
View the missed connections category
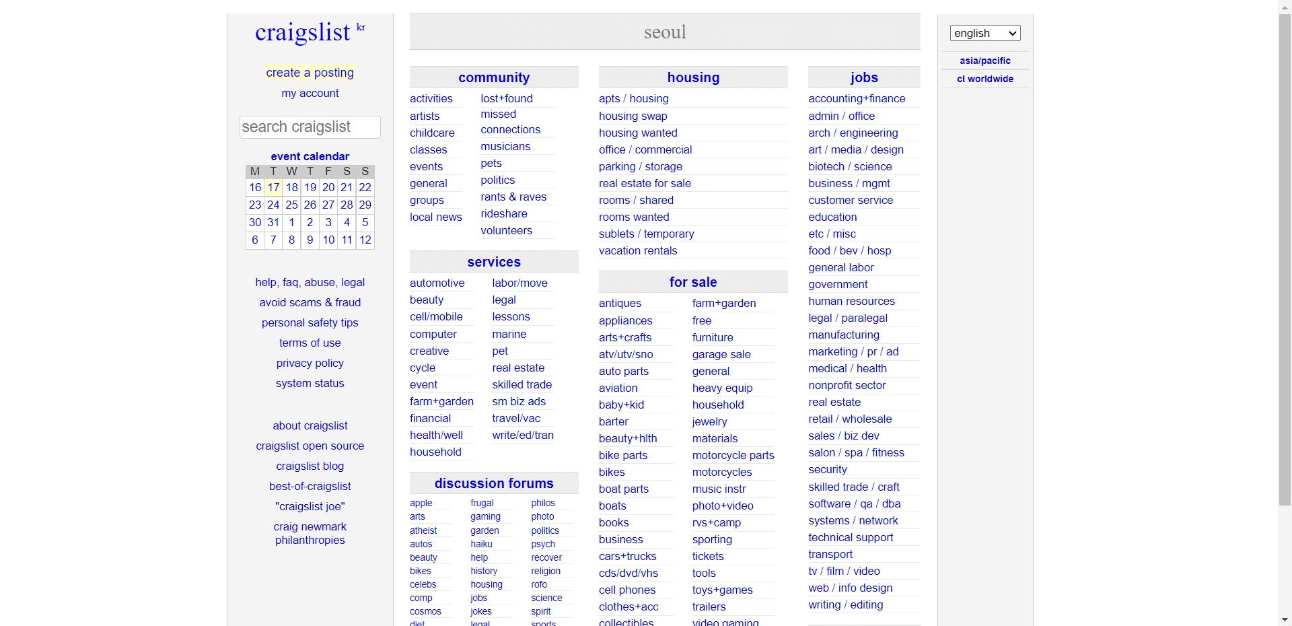click(509, 122)
